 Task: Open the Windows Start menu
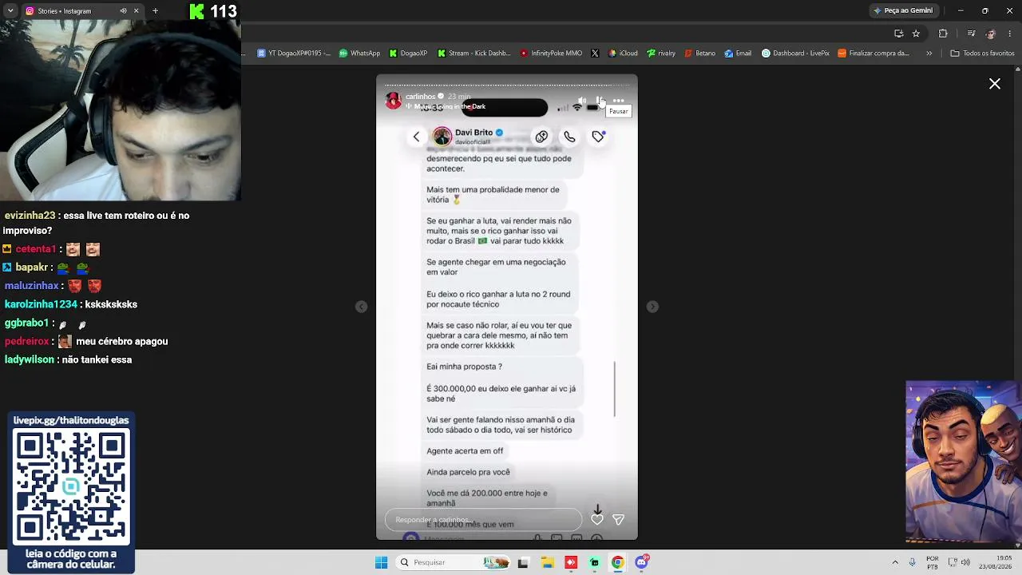point(382,562)
